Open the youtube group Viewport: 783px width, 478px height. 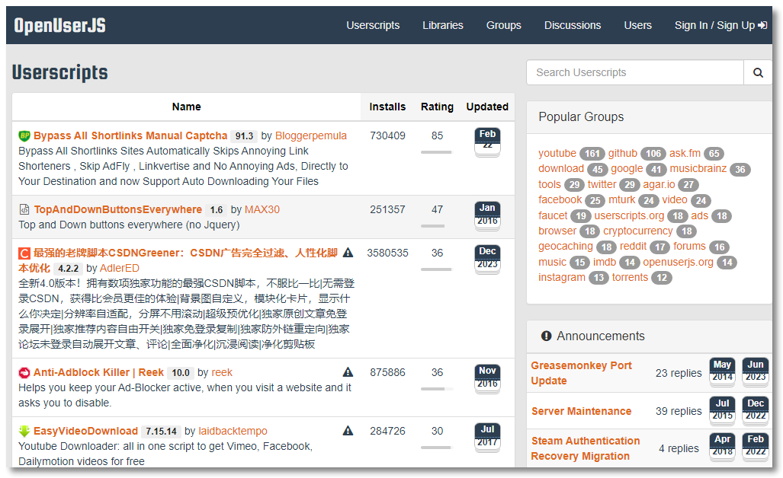(557, 154)
